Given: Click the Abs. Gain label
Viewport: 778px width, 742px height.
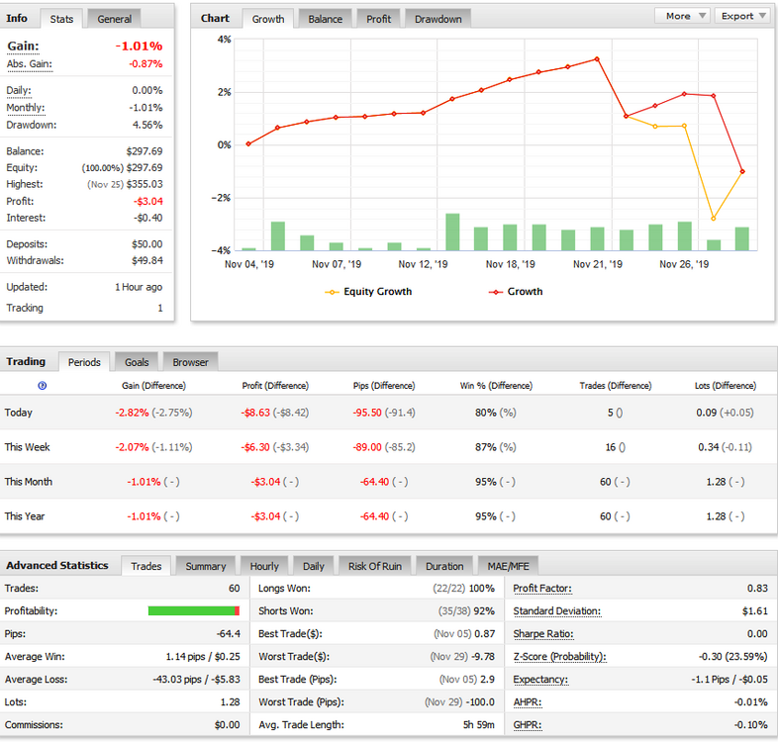Looking at the screenshot, I should (x=30, y=64).
